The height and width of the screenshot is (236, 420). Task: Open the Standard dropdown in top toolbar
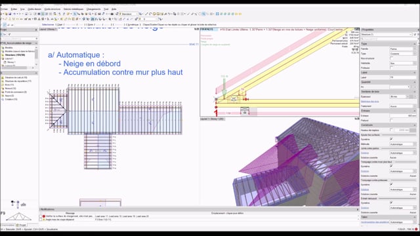pos(129,14)
